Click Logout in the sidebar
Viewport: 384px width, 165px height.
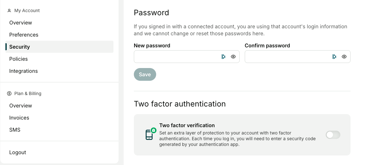(x=18, y=152)
